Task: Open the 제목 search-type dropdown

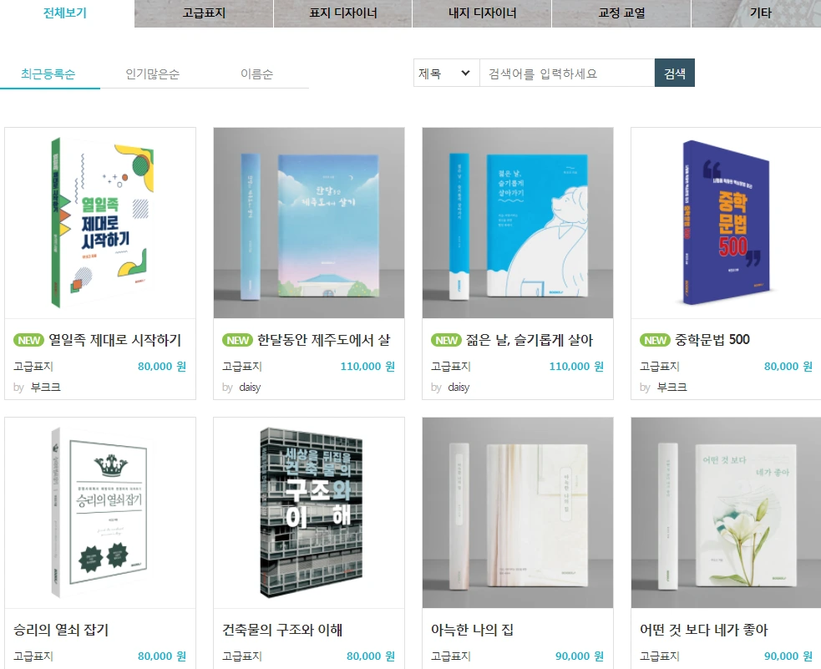Action: click(447, 73)
